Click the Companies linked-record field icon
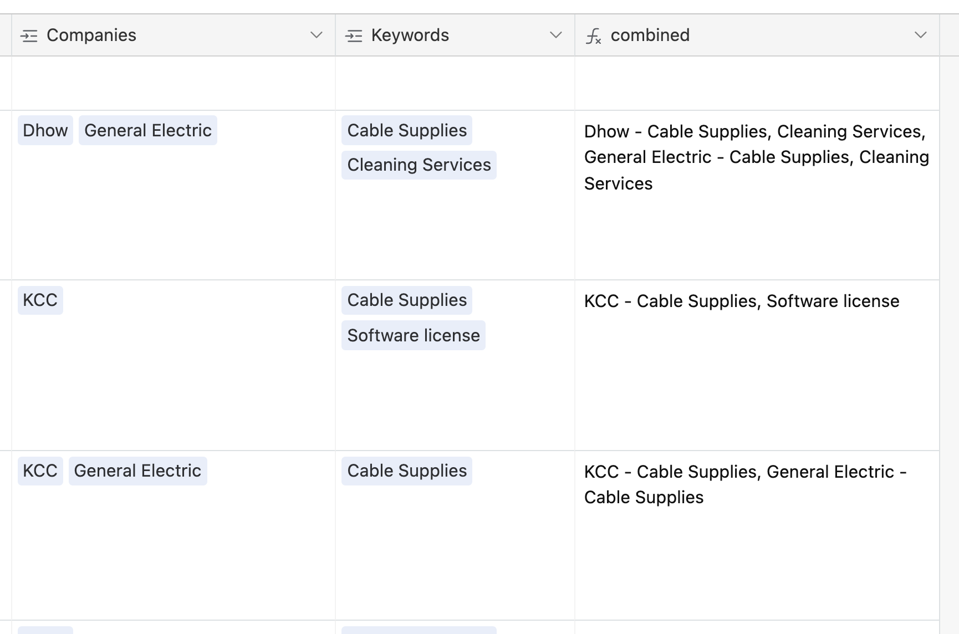Viewport: 959px width, 634px height. click(29, 36)
